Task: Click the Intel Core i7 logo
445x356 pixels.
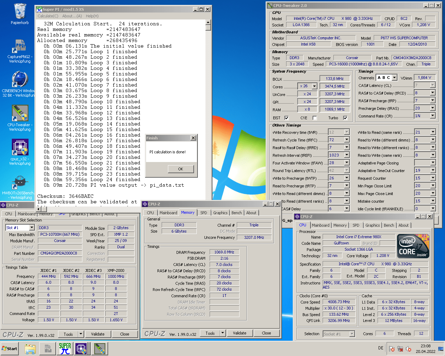Action: click(413, 246)
